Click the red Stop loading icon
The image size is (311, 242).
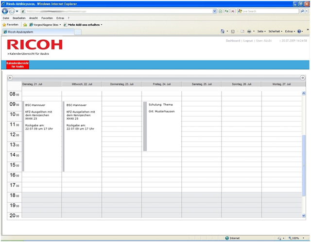point(233,11)
